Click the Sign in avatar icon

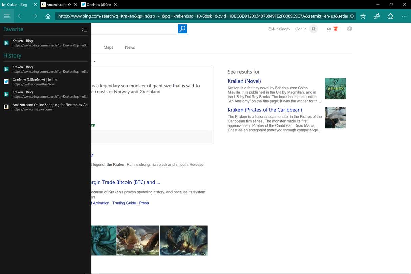pos(313,29)
